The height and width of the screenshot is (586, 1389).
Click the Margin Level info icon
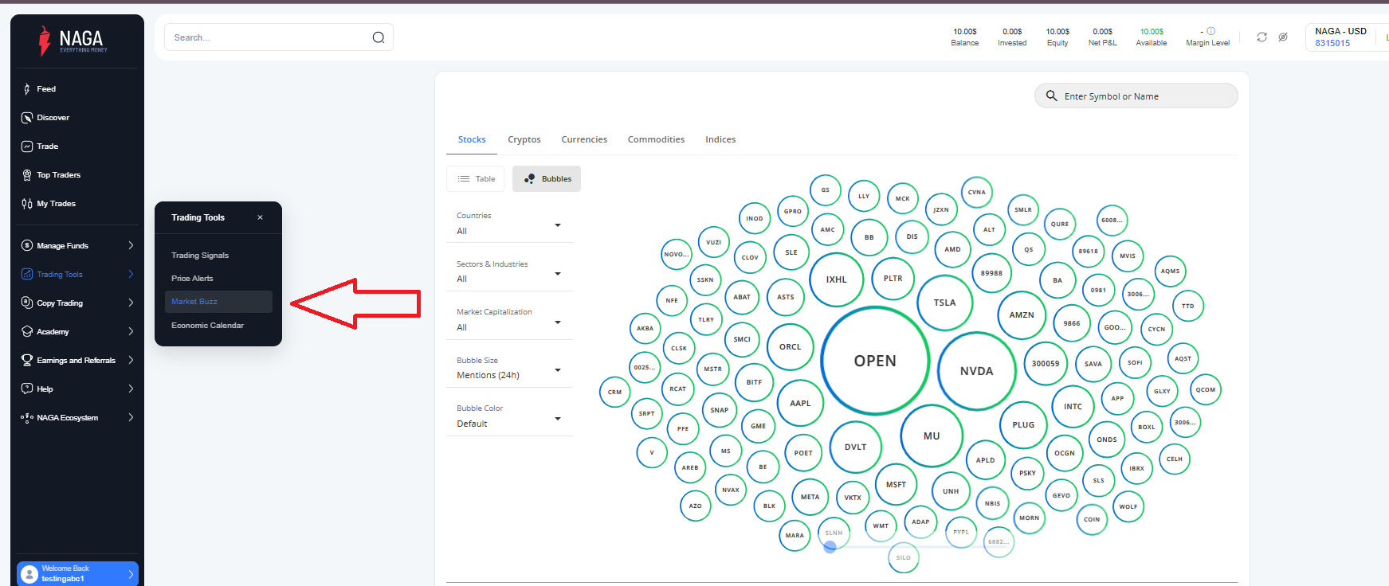click(x=1211, y=31)
